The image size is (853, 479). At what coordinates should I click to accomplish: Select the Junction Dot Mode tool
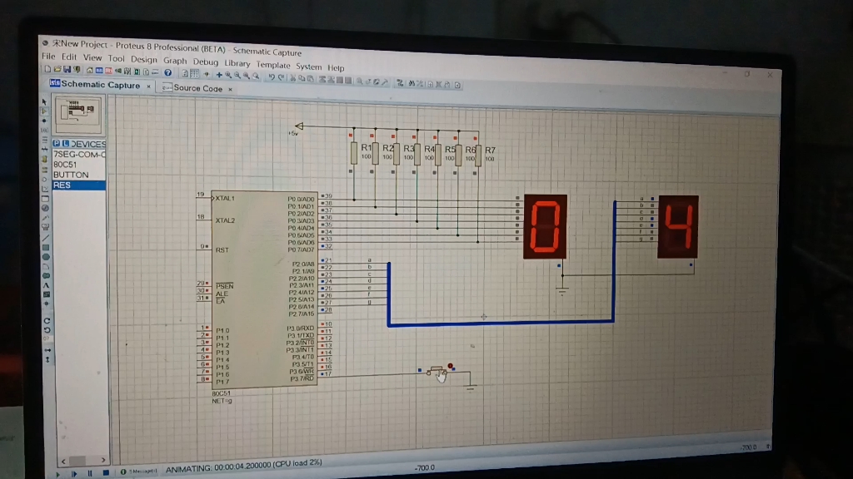45,121
